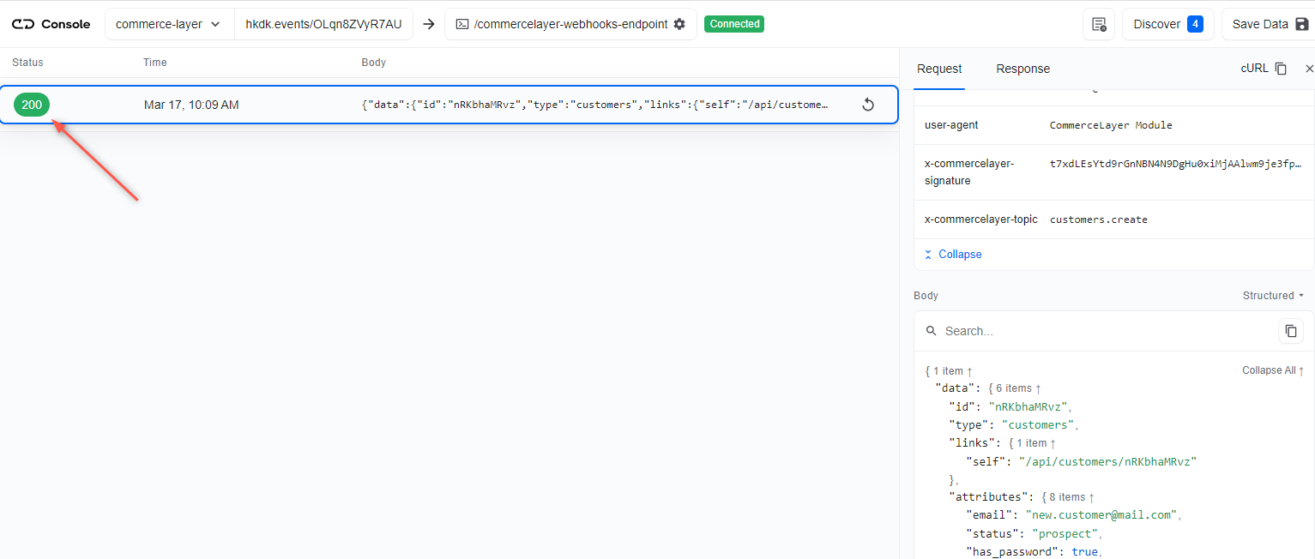Click the Connected status badge
Screen dimensions: 1315x559
(734, 24)
